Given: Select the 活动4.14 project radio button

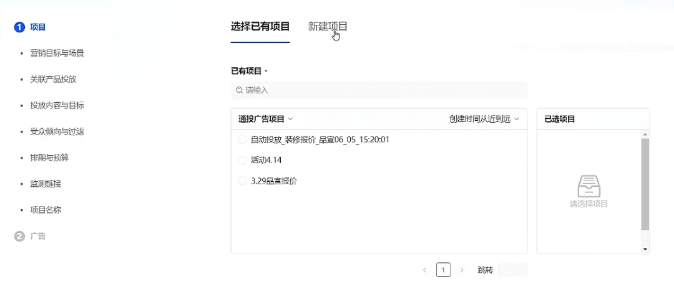Looking at the screenshot, I should [242, 160].
